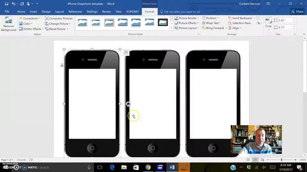The height and width of the screenshot is (172, 307).
Task: Open the Picture Effects dropdown
Action: pyautogui.click(x=187, y=23)
